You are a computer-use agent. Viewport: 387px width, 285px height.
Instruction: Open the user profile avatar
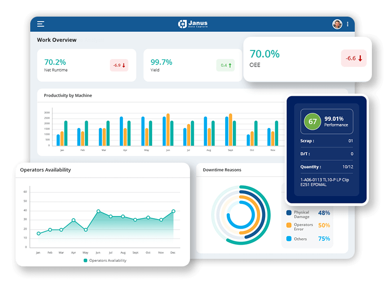pos(337,24)
